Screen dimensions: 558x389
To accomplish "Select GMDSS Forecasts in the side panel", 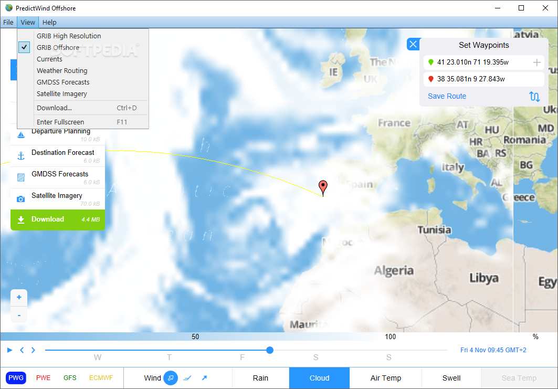I will tap(58, 177).
